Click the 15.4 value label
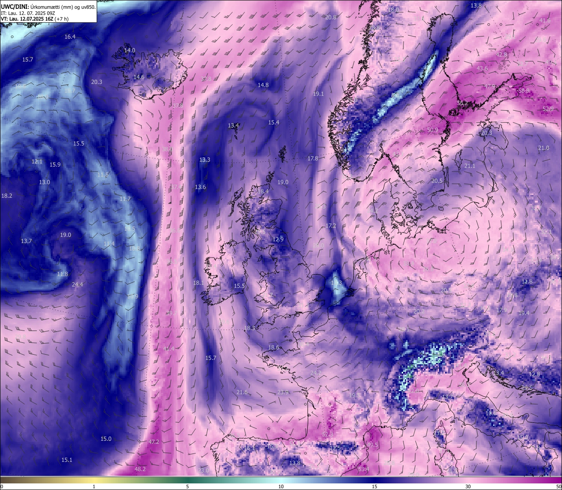Screen dimensions: 562x490 click(274, 123)
